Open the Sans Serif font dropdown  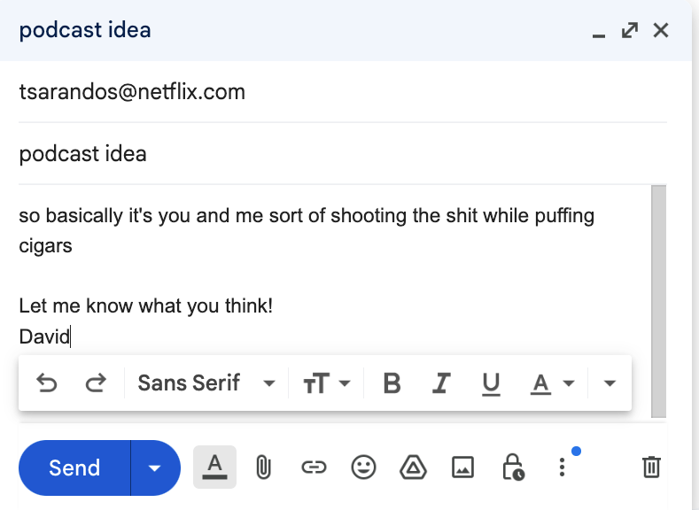point(206,383)
